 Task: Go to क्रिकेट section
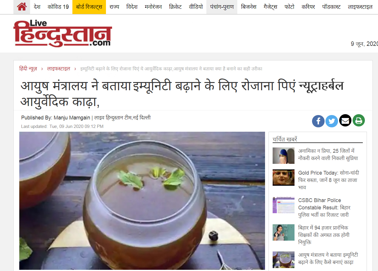[x=175, y=7]
